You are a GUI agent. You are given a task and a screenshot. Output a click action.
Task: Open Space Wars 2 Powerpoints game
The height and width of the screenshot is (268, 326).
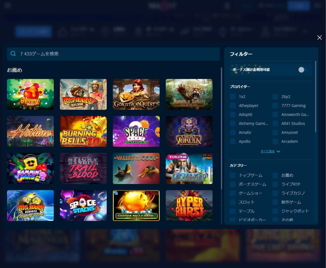pyautogui.click(x=136, y=131)
